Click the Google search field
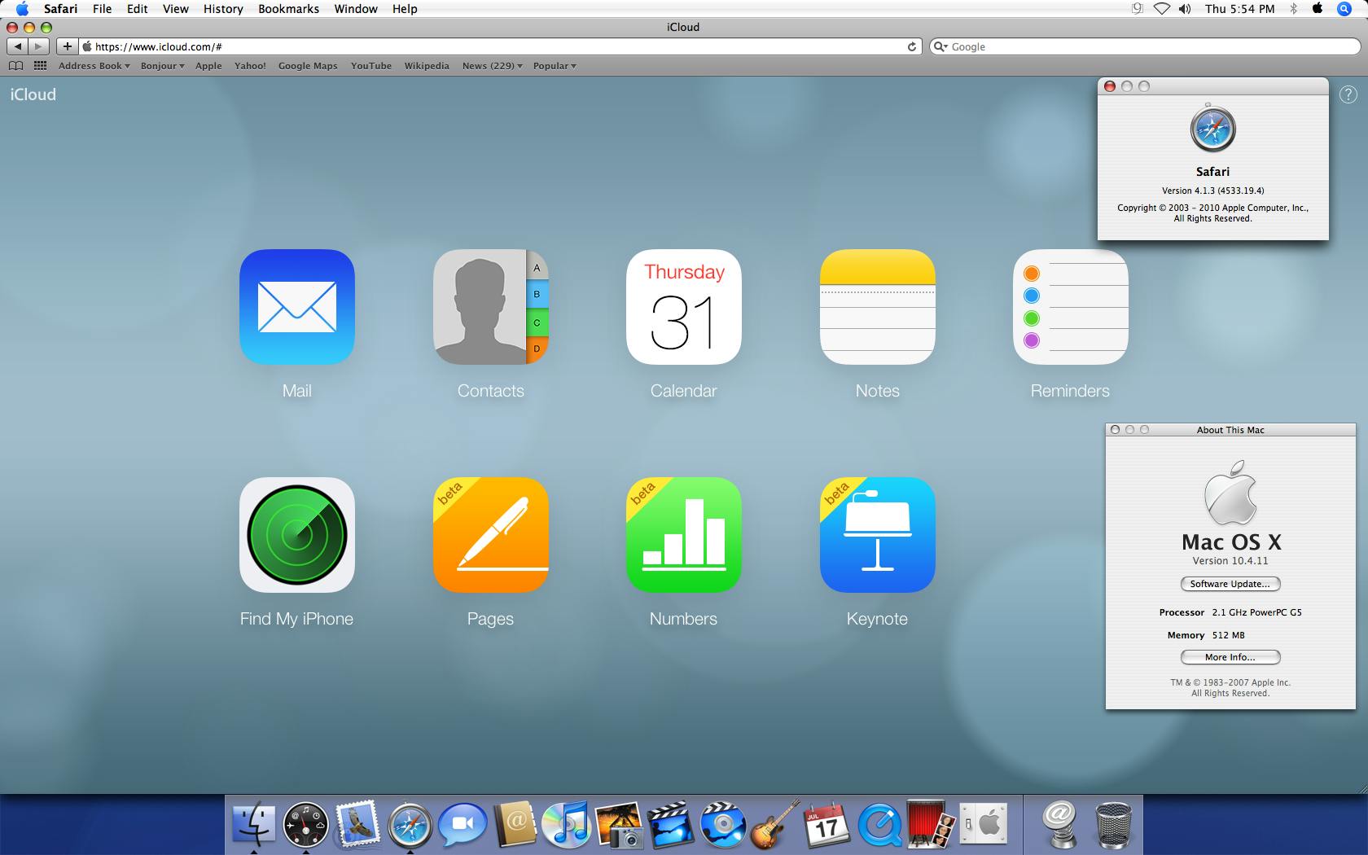 pyautogui.click(x=1145, y=46)
